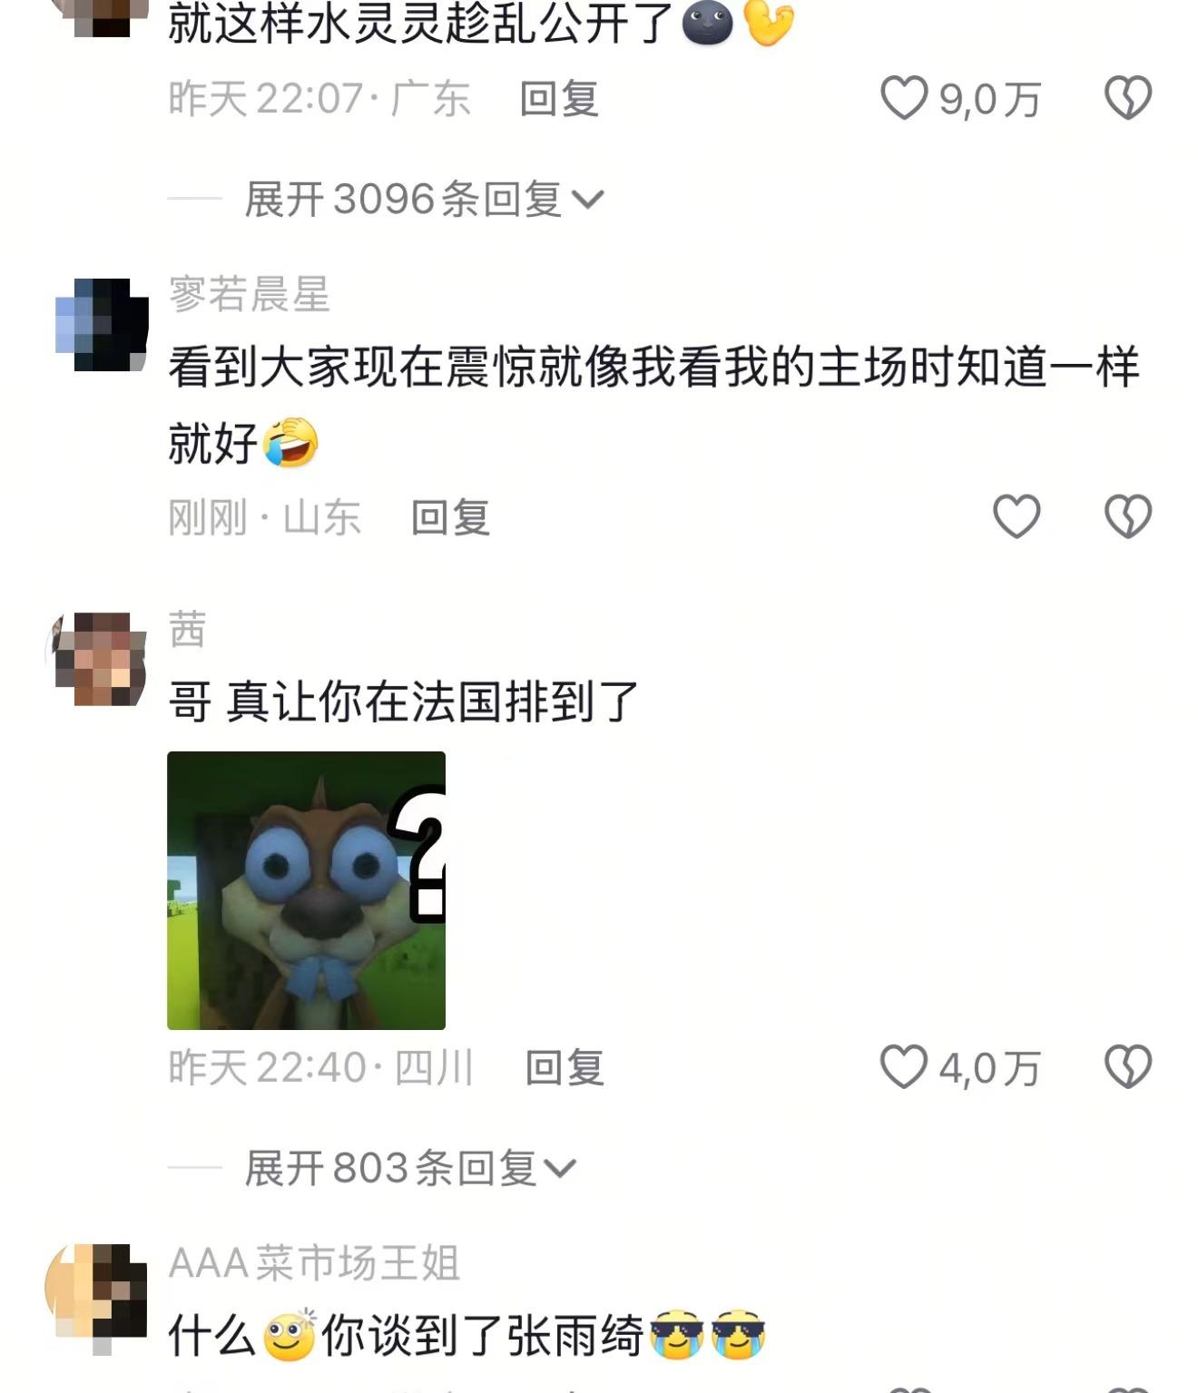1198x1393 pixels.
Task: Reply to the 昨天 22:07 广东 comment
Action: point(559,98)
